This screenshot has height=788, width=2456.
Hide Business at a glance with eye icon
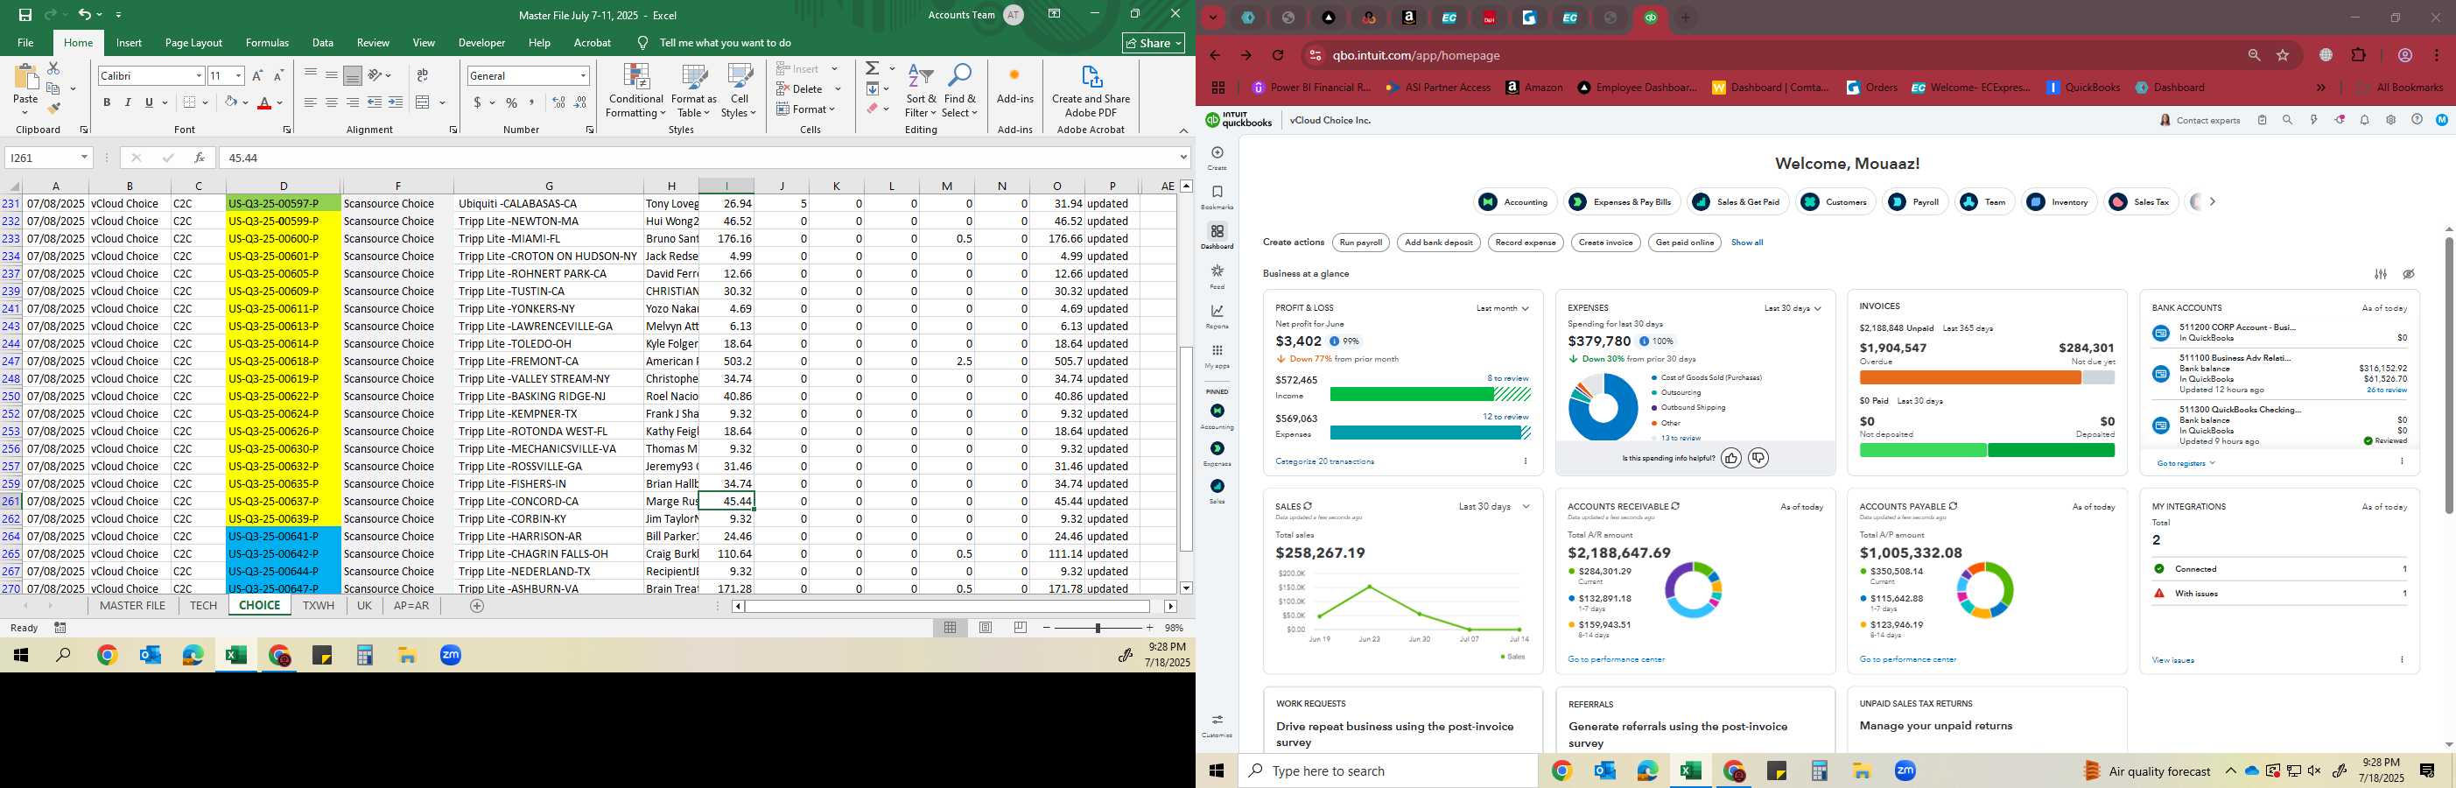tap(2409, 274)
